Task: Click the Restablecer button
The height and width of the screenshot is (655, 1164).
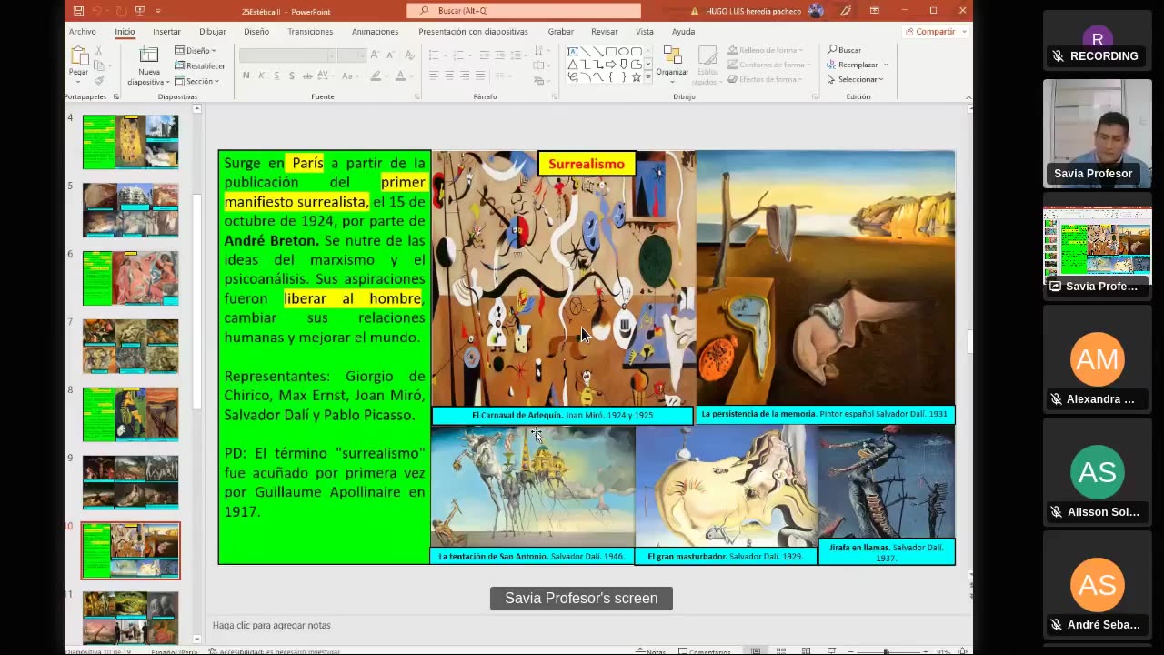Action: pyautogui.click(x=200, y=65)
